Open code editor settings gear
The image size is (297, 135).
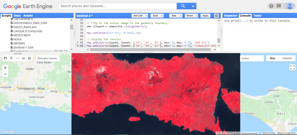216,16
